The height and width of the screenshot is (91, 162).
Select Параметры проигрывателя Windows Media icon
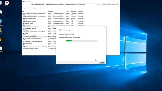point(23,32)
